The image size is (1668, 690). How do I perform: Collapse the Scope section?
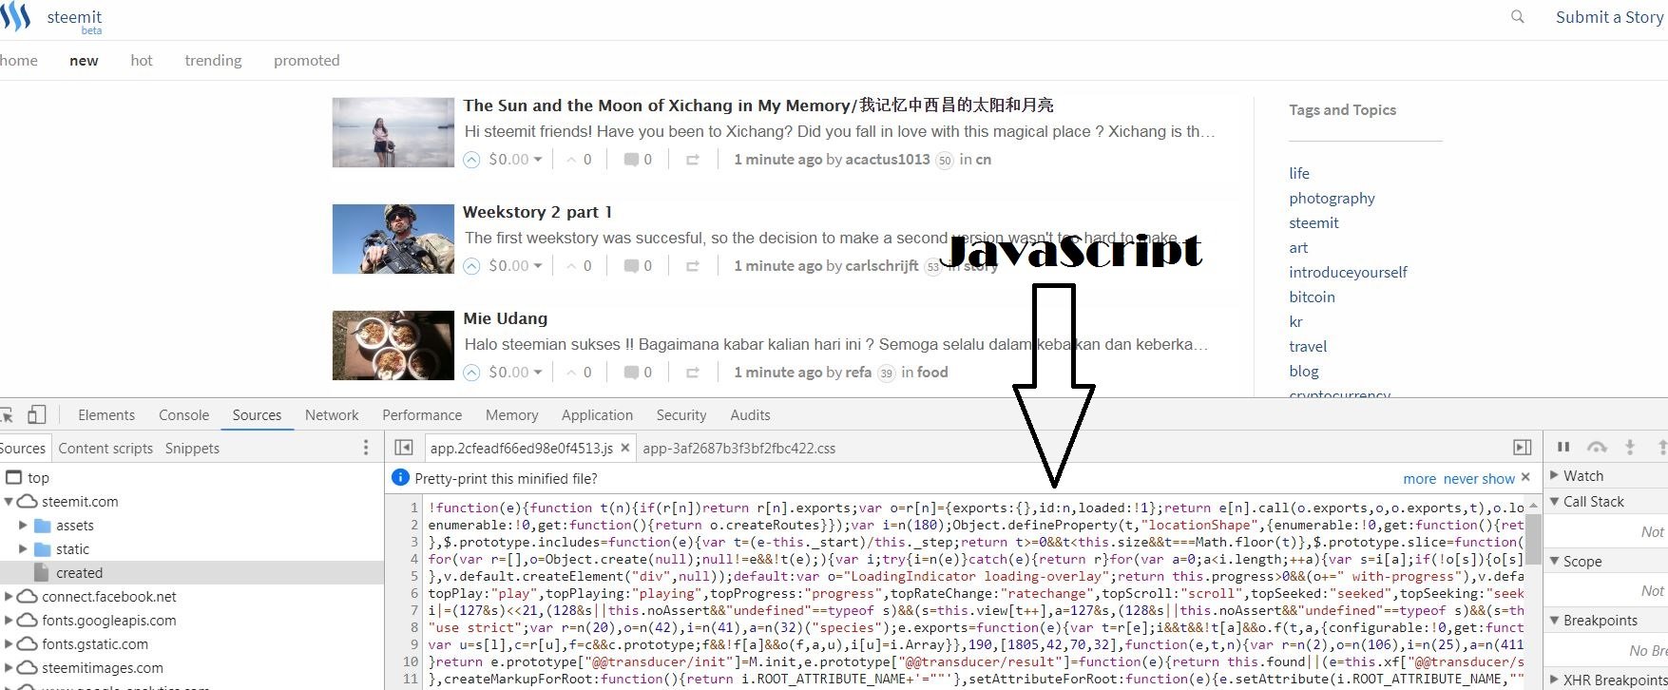pos(1555,561)
